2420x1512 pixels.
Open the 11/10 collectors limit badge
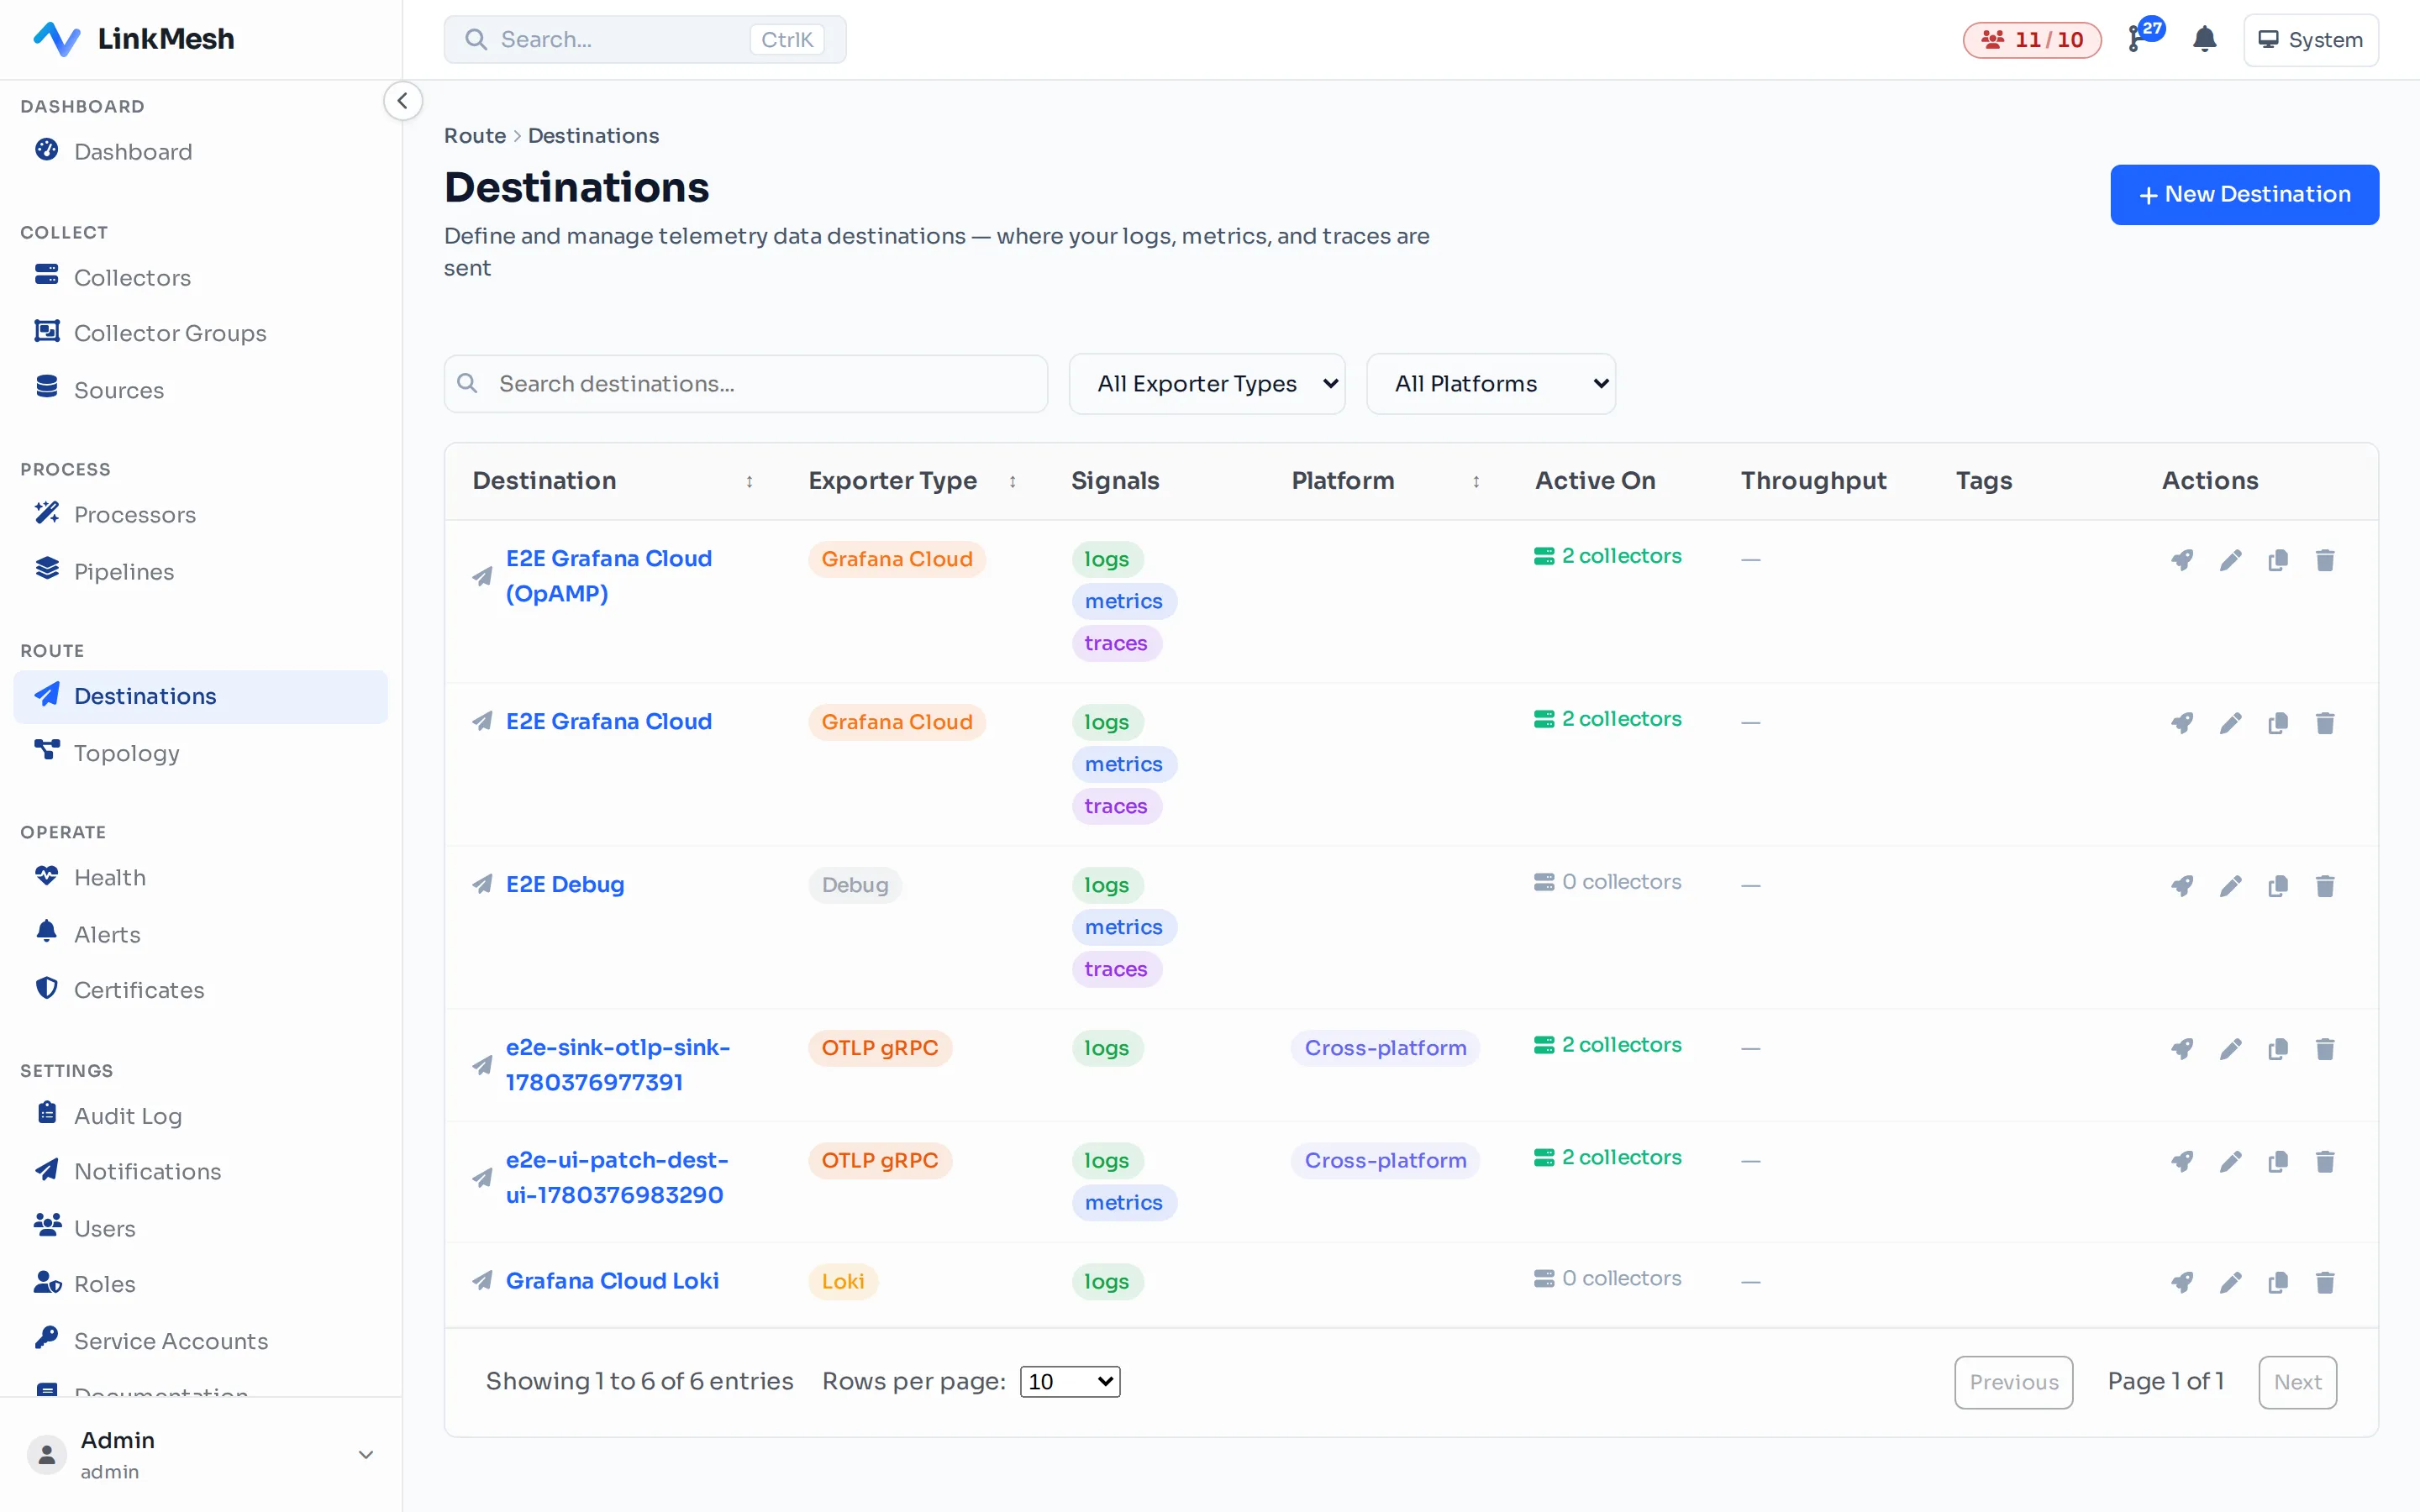click(2032, 40)
